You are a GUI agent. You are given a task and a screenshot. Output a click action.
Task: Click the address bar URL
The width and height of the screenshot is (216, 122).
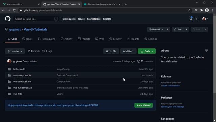tap(43, 11)
